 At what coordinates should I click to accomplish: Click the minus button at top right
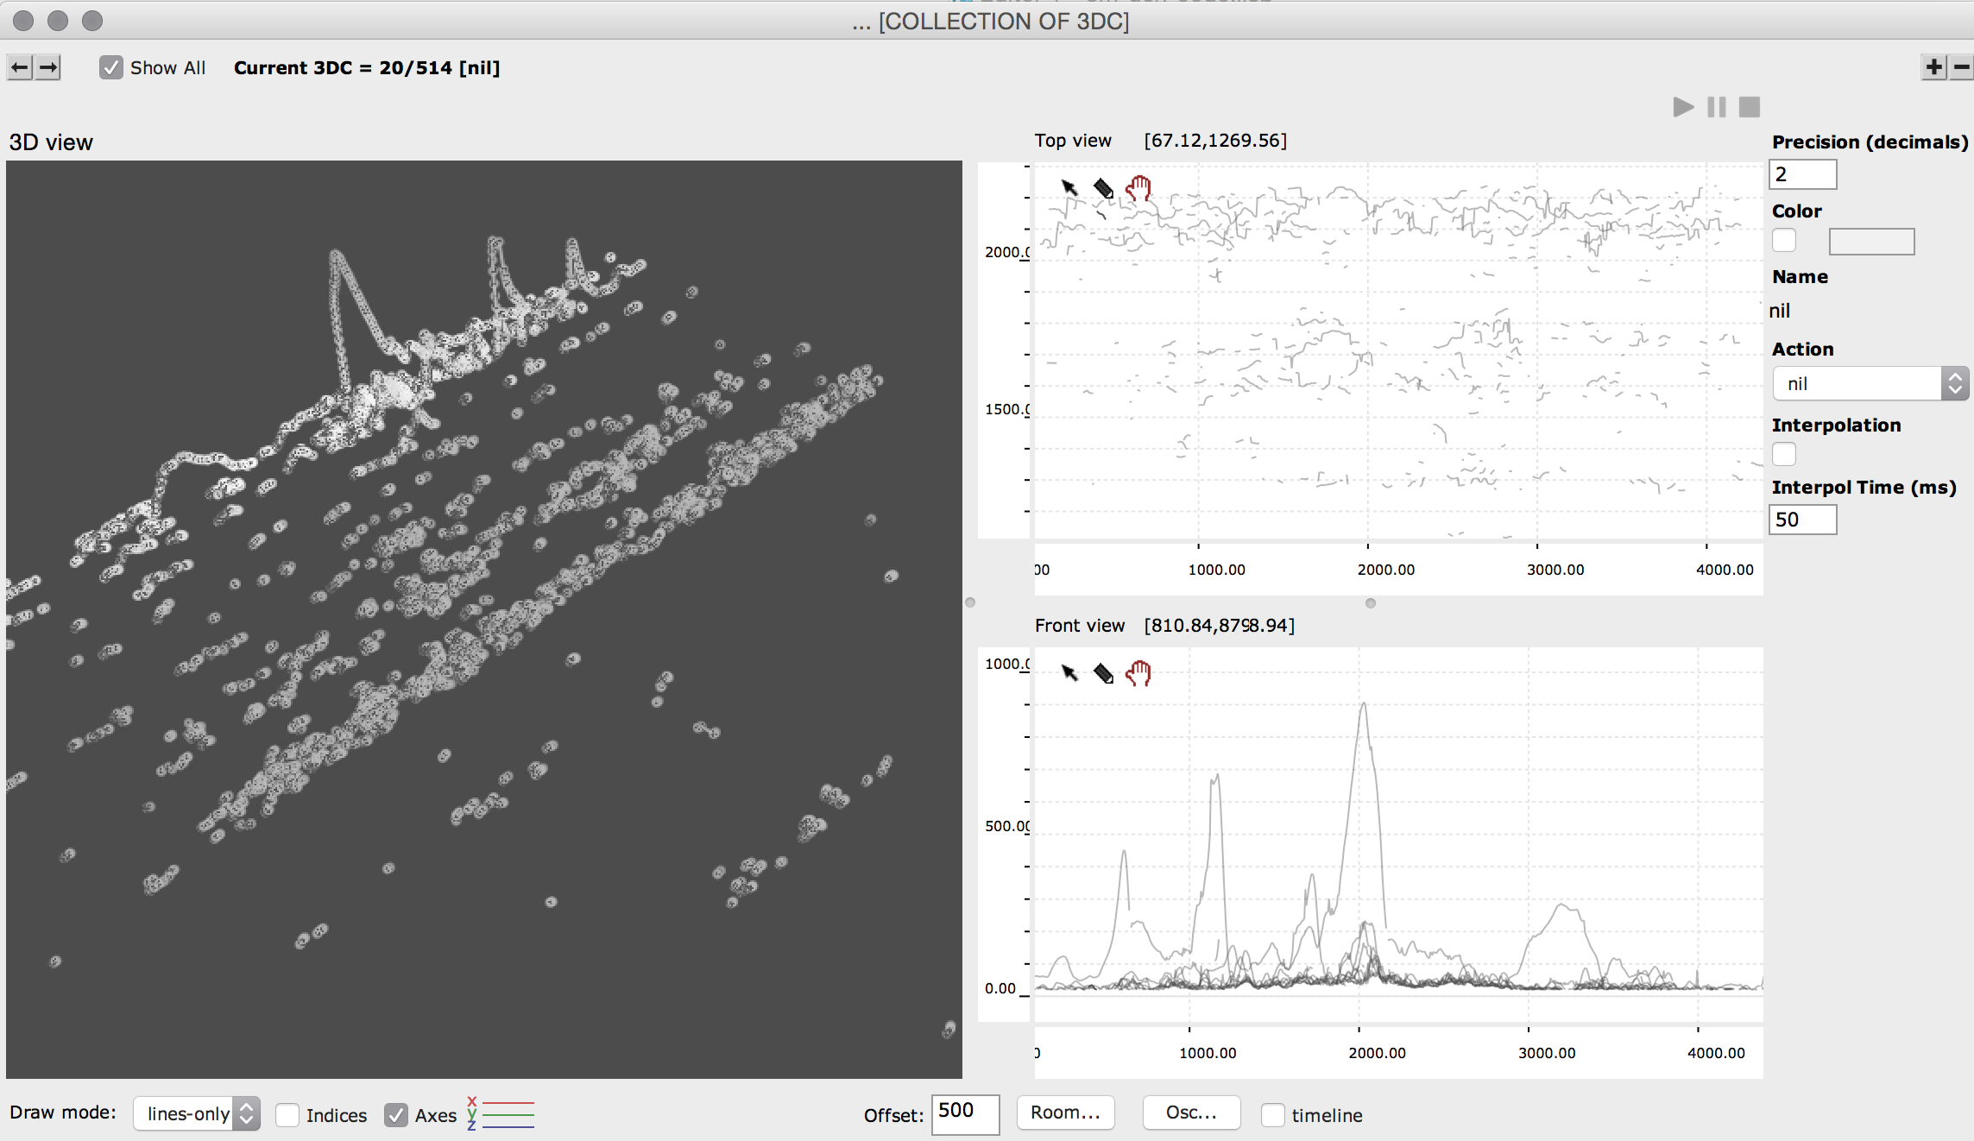coord(1962,67)
